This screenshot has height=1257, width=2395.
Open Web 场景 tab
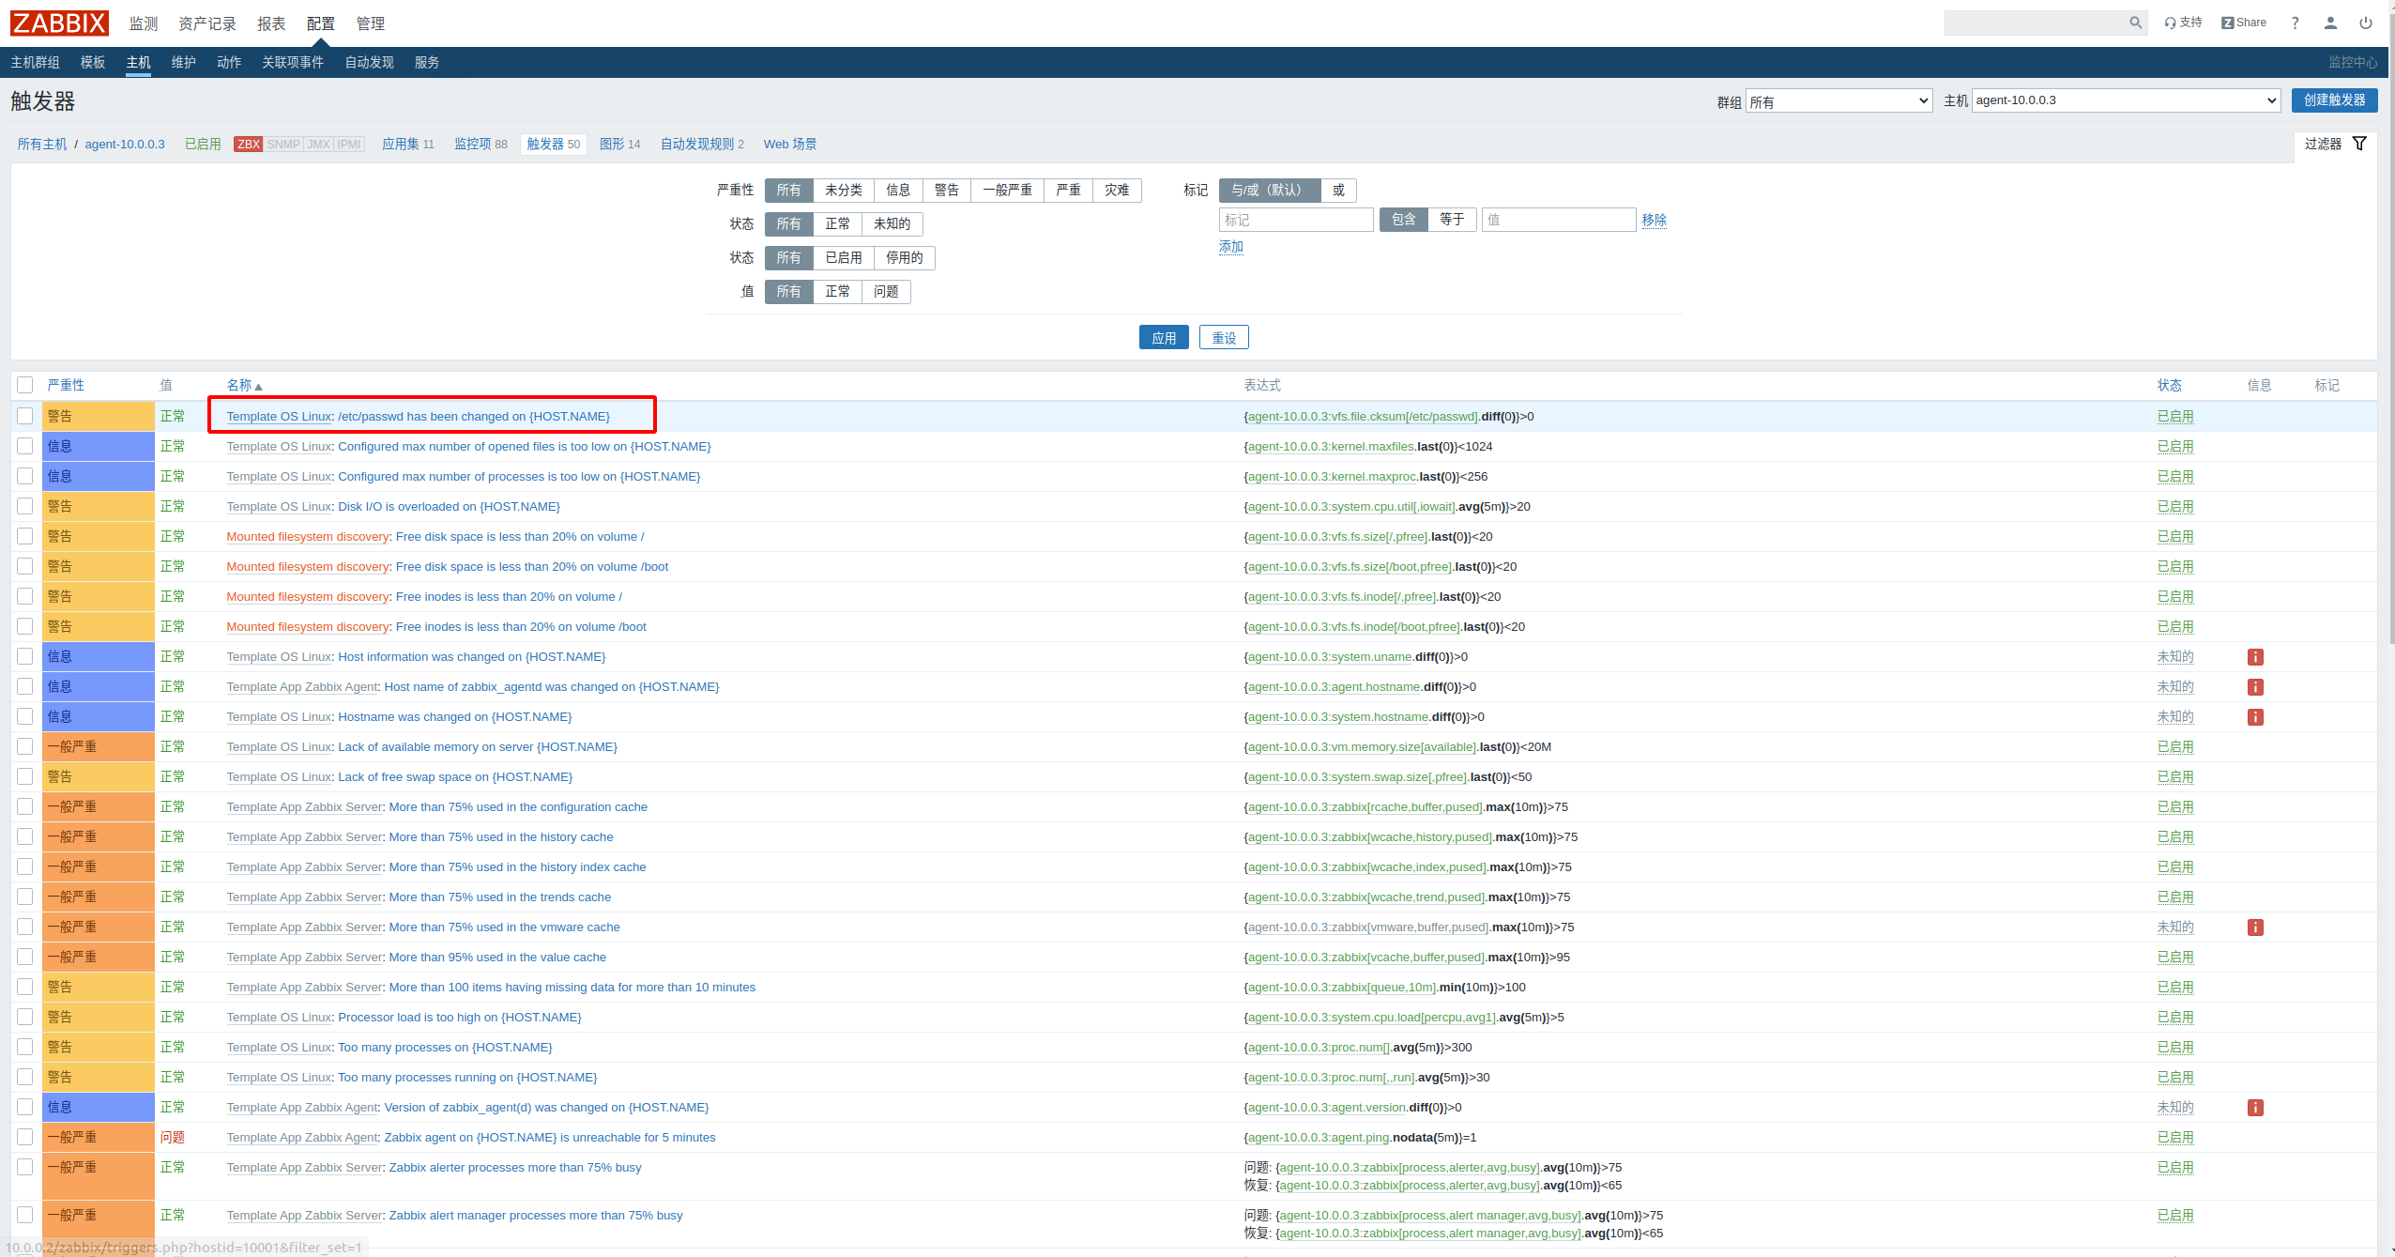(x=789, y=144)
